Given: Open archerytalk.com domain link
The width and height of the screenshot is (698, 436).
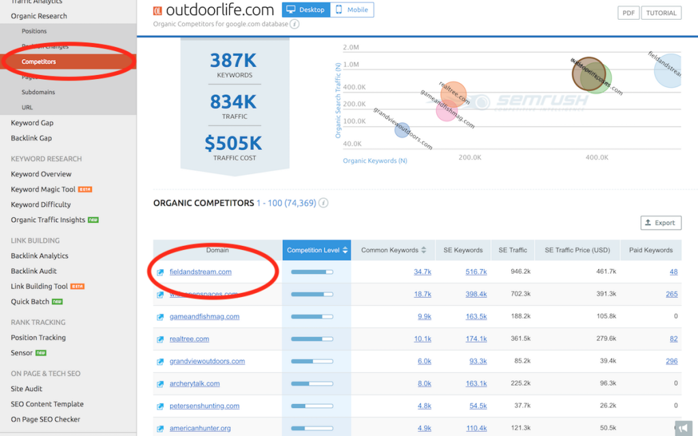Looking at the screenshot, I should pyautogui.click(x=194, y=384).
